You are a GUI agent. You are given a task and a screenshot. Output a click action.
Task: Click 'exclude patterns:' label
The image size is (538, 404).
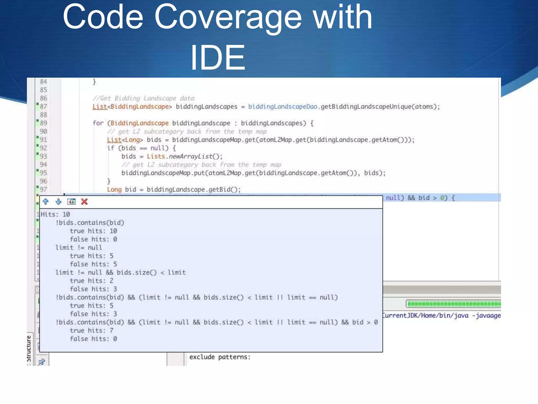tap(220, 357)
